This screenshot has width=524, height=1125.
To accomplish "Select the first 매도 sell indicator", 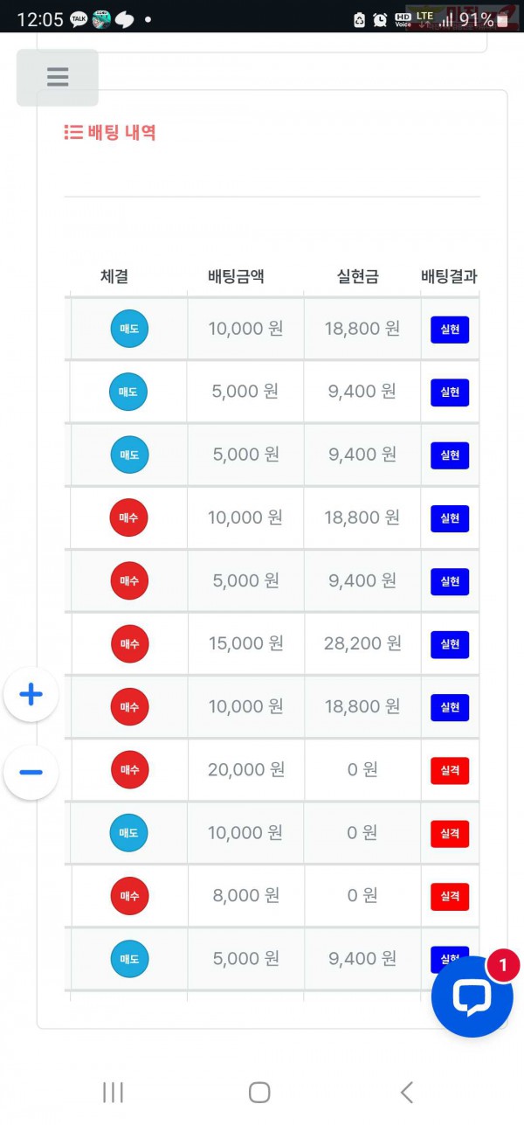I will click(x=128, y=329).
